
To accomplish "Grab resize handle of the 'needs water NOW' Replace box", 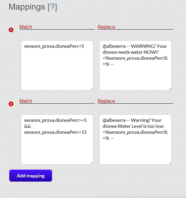I will pyautogui.click(x=170, y=89).
